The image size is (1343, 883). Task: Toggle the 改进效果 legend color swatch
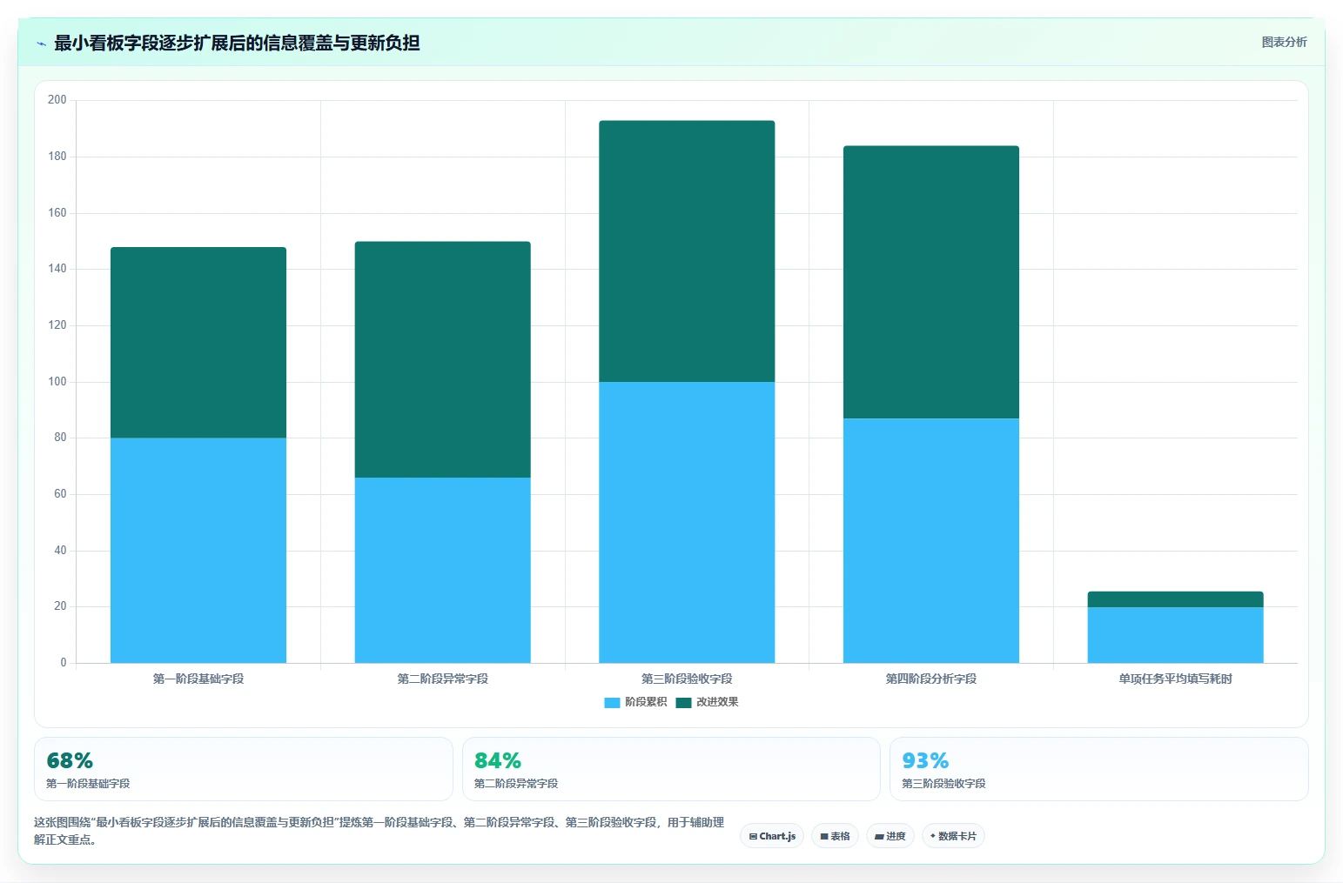[683, 703]
